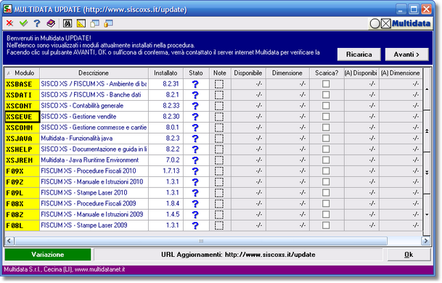
Task: Click the Disponibile column header
Action: tap(248, 73)
